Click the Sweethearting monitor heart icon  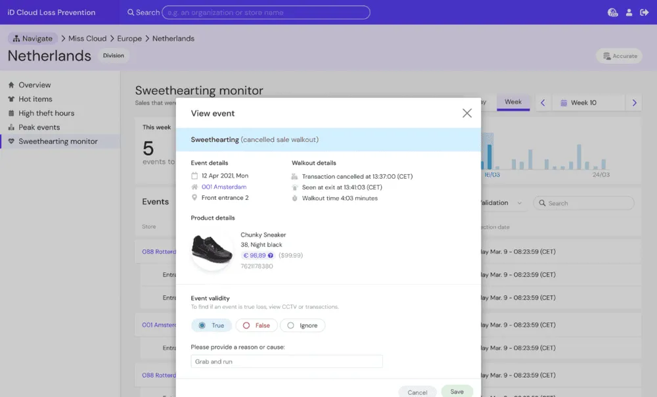(x=11, y=141)
